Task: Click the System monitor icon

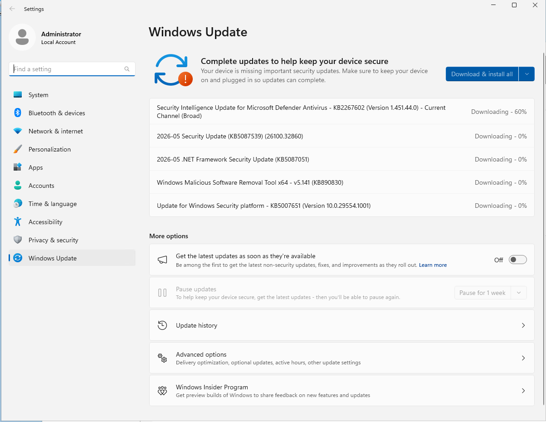Action: tap(18, 95)
